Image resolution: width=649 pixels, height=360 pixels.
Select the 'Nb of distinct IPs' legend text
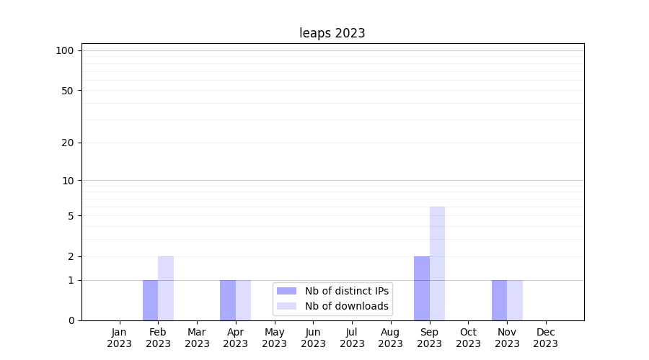click(x=346, y=291)
